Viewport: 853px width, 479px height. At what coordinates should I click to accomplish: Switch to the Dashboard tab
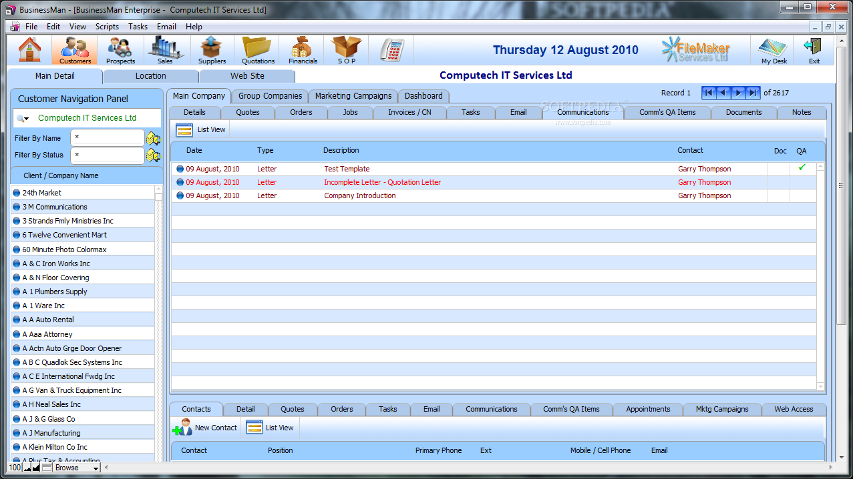[x=423, y=96]
